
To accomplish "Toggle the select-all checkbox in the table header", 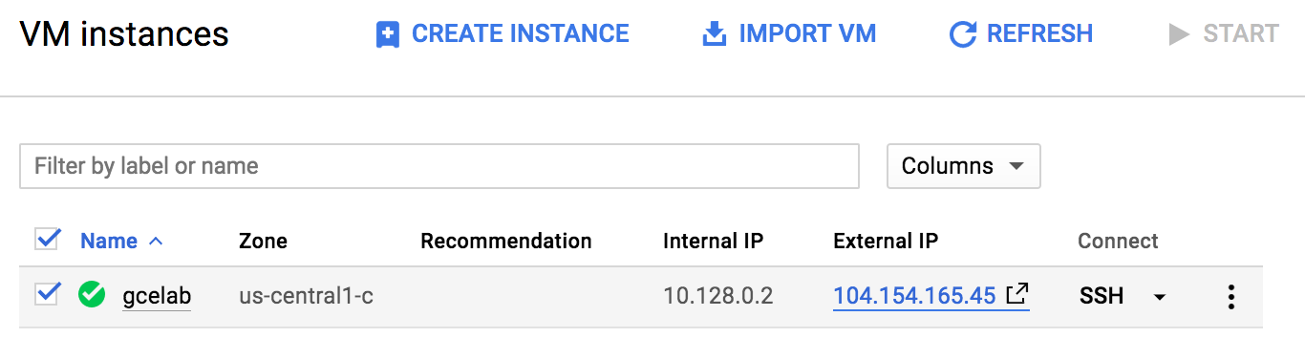I will (48, 240).
